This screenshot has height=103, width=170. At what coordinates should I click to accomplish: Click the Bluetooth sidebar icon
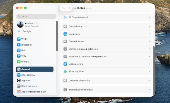click(19, 45)
